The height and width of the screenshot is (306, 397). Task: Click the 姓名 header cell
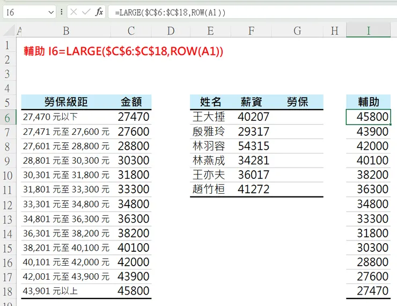tap(210, 102)
